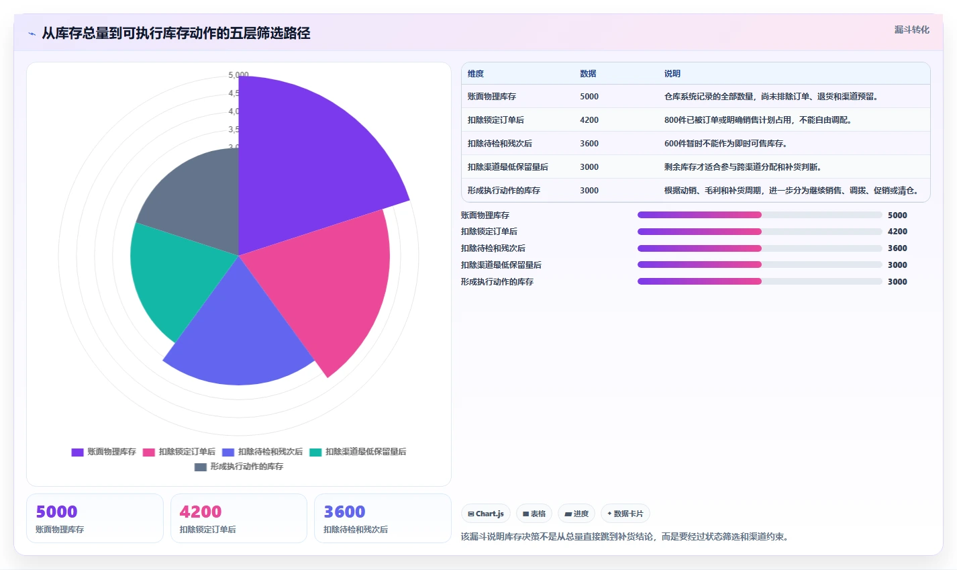Click the 5000 value beside the progress bar

897,216
